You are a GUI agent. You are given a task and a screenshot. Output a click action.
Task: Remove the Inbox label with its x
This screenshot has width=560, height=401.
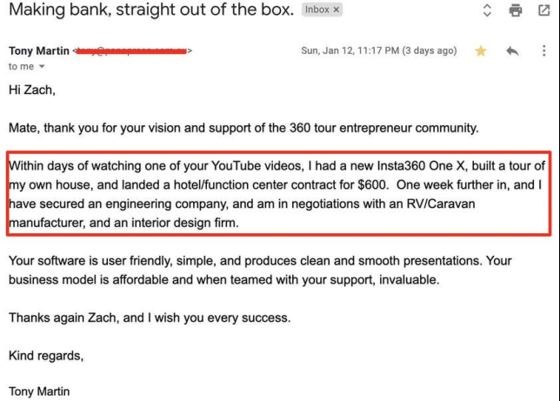(x=336, y=10)
